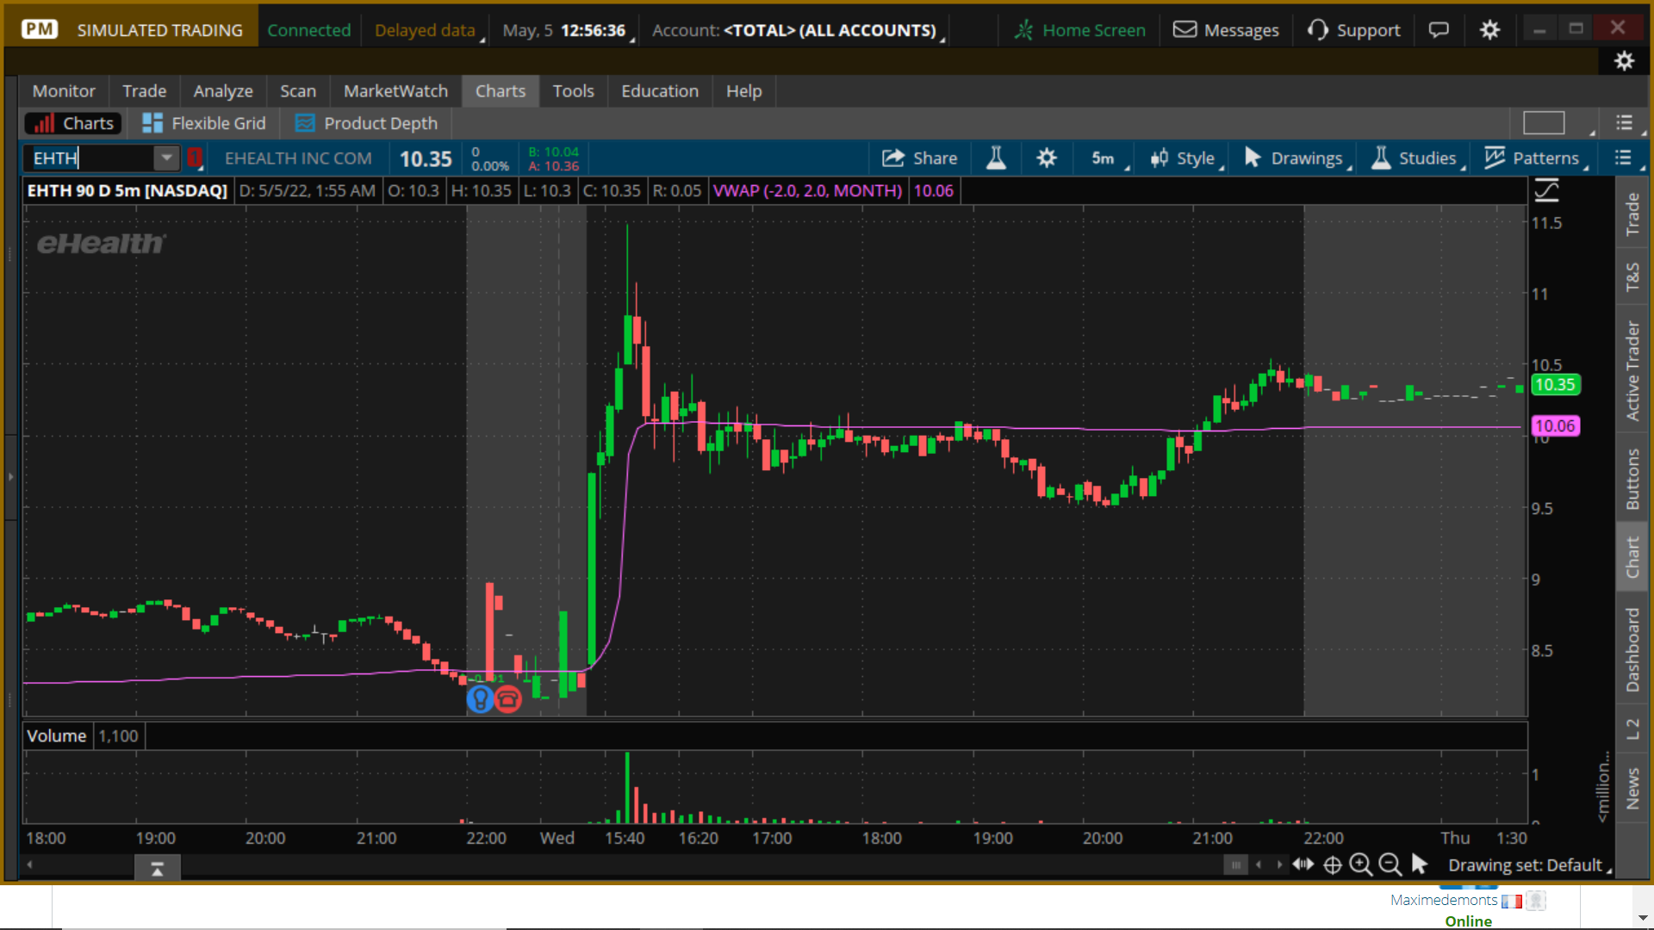Expand the EHTH symbol dropdown arrow
1654x930 pixels.
pos(166,158)
